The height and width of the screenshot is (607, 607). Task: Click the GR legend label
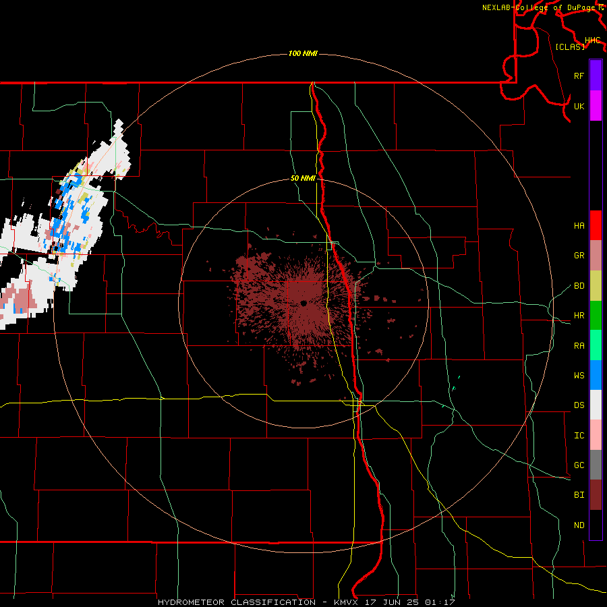pos(579,256)
